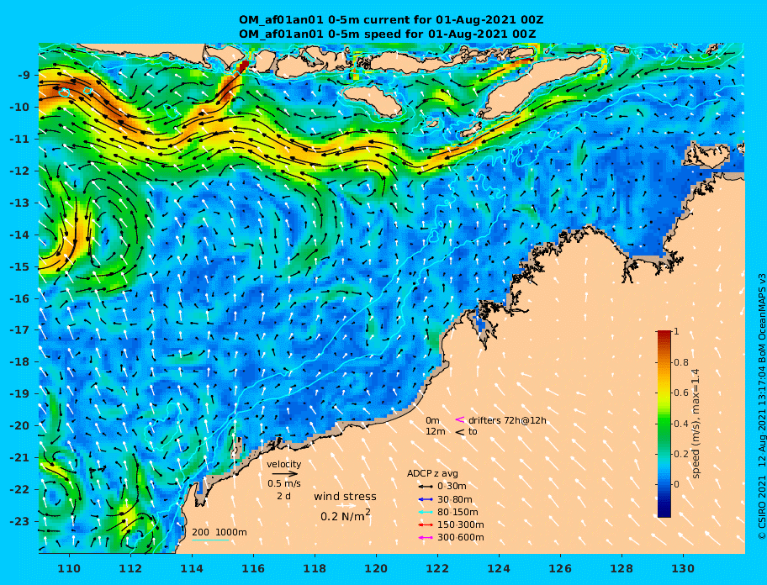
Task: Click the colorbar tick value '0.4'
Action: click(681, 424)
